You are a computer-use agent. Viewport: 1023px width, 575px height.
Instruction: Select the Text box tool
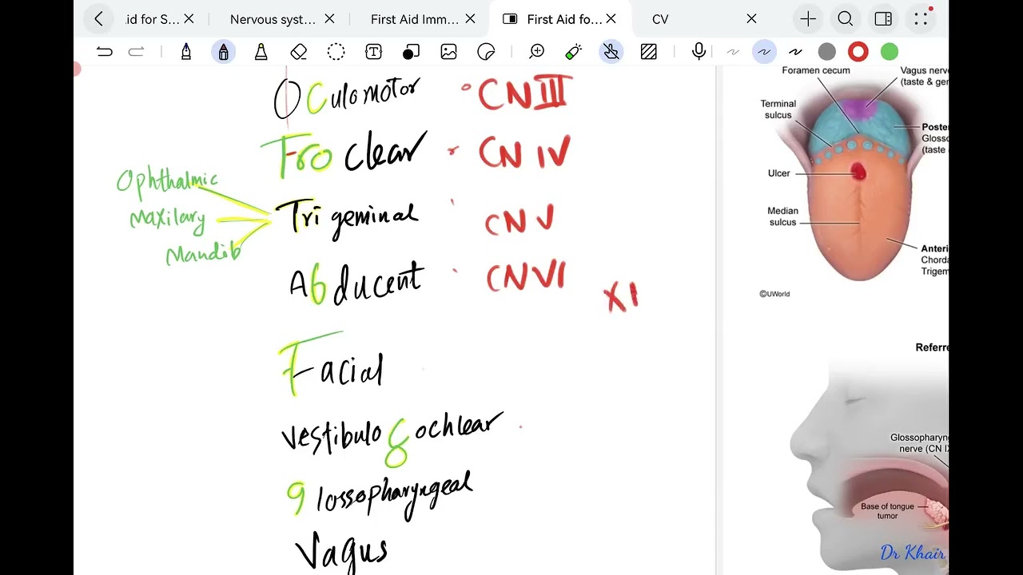pos(373,52)
